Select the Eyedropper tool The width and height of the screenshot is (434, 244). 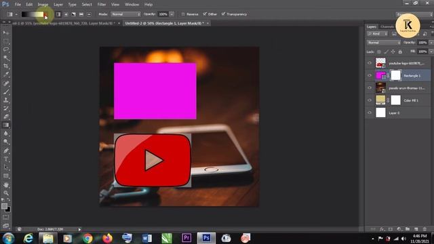click(x=6, y=75)
